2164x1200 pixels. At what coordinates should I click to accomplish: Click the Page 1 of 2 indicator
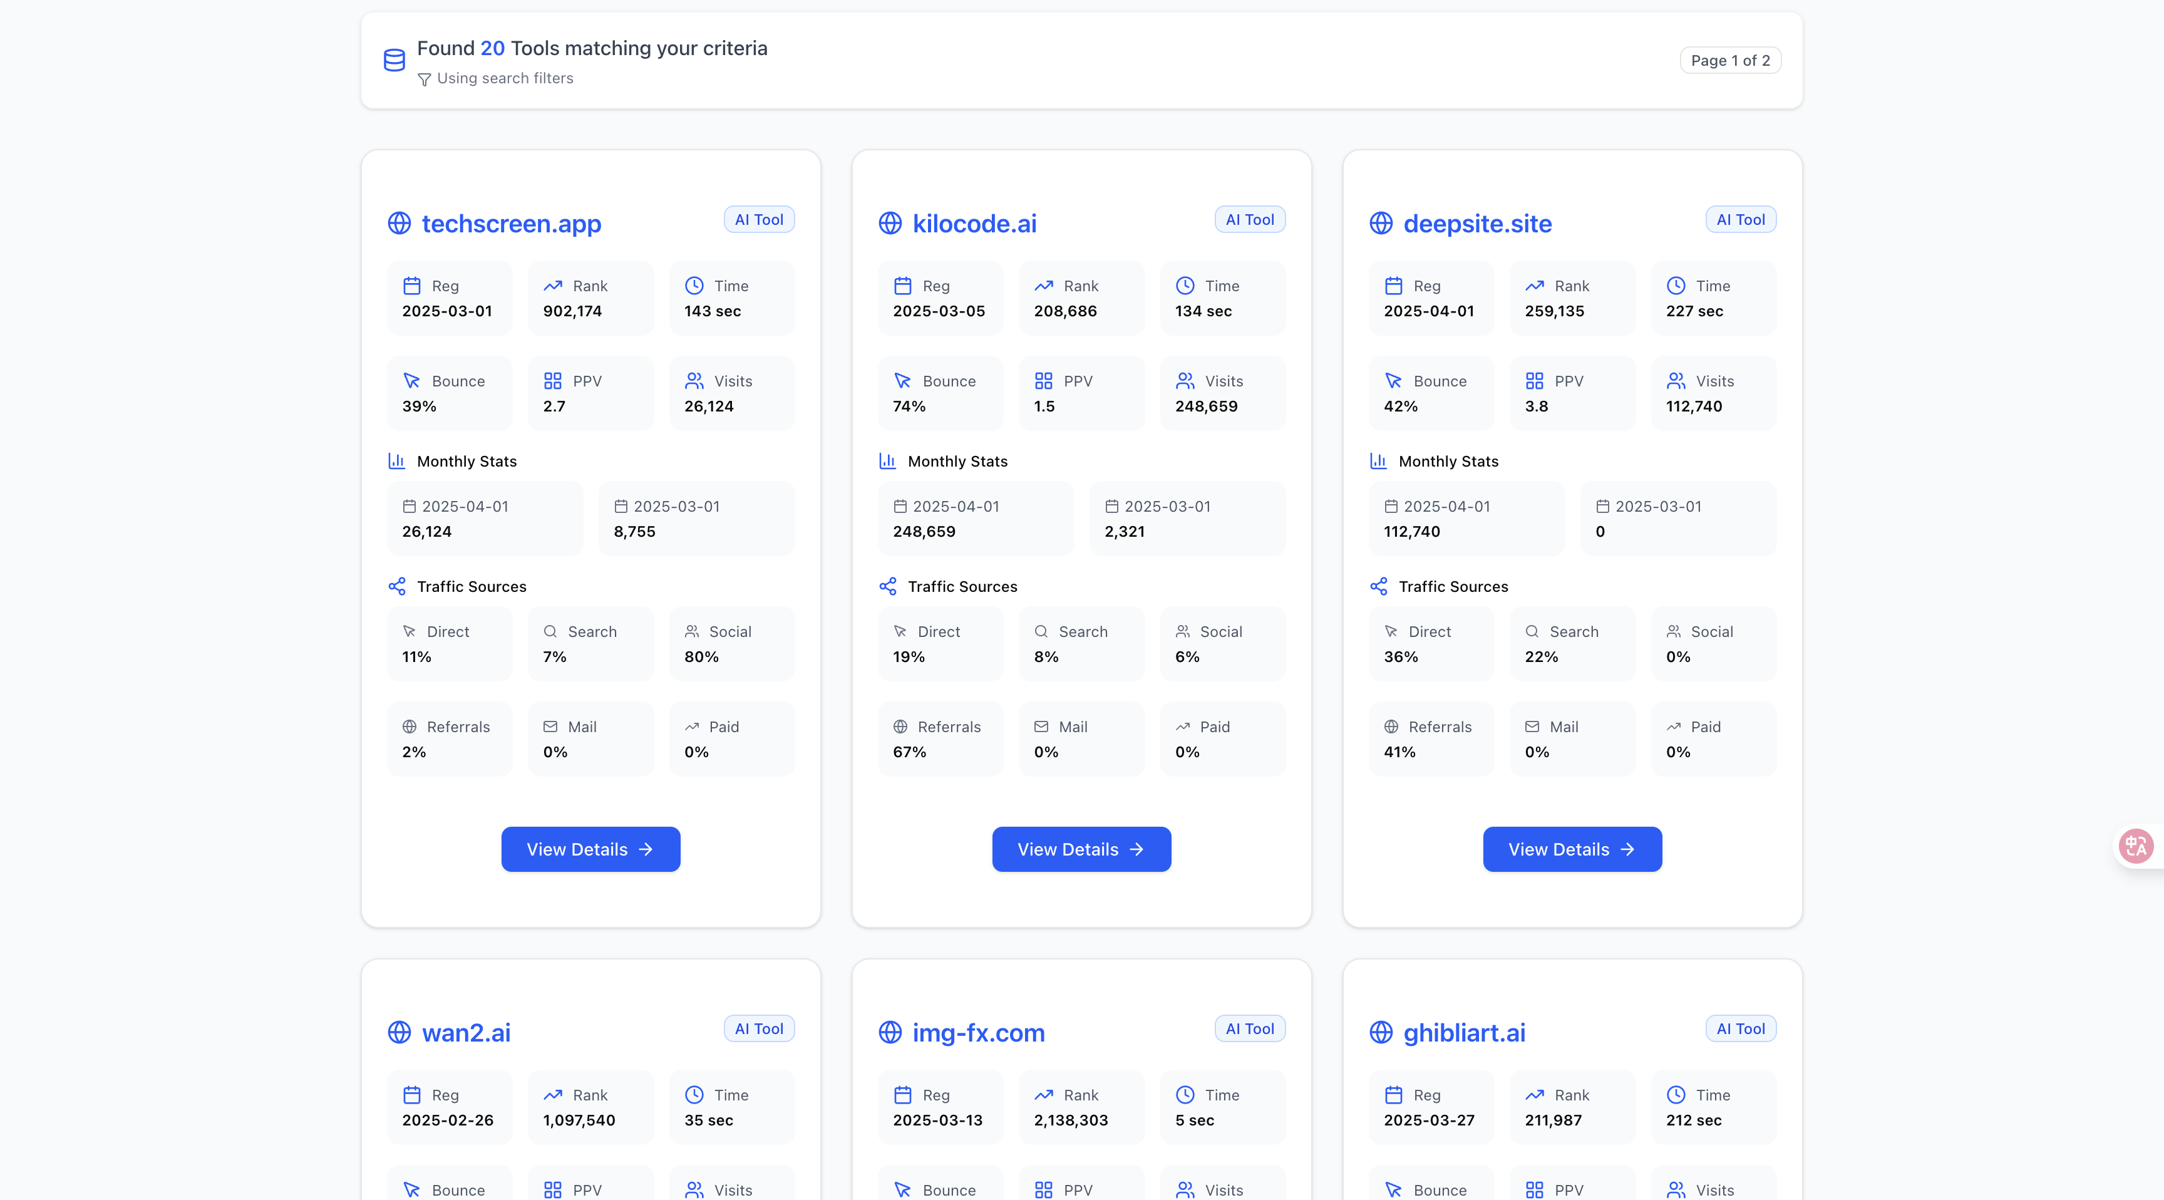coord(1729,61)
